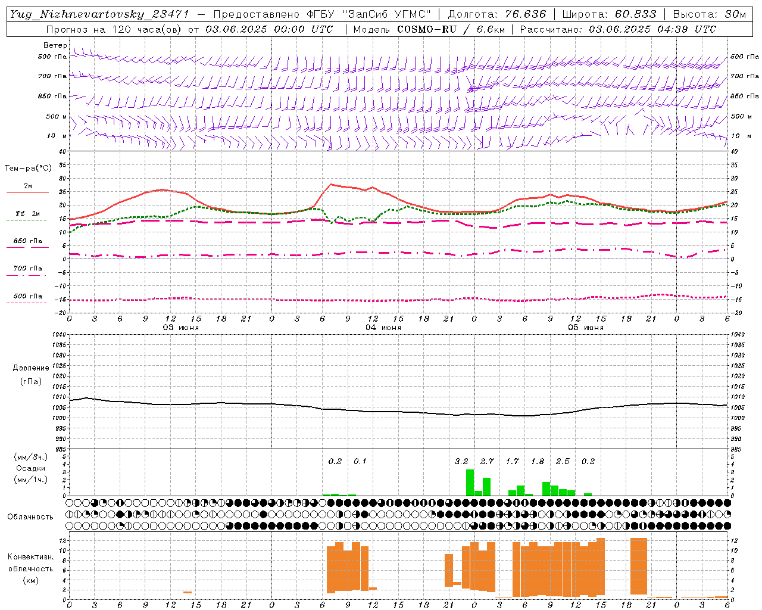The width and height of the screenshot is (762, 610).
Task: Click the station name Yug_Nizhnevartovsky_23471
Action: click(x=99, y=14)
